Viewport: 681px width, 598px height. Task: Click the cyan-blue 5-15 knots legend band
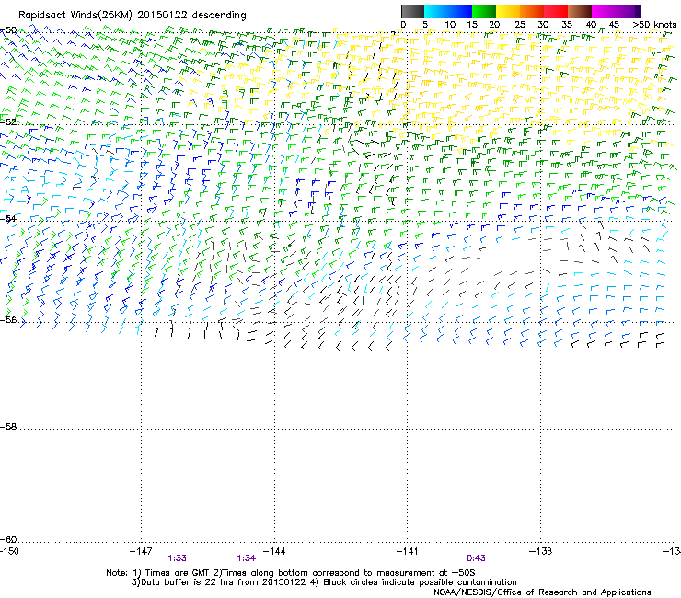(x=448, y=11)
